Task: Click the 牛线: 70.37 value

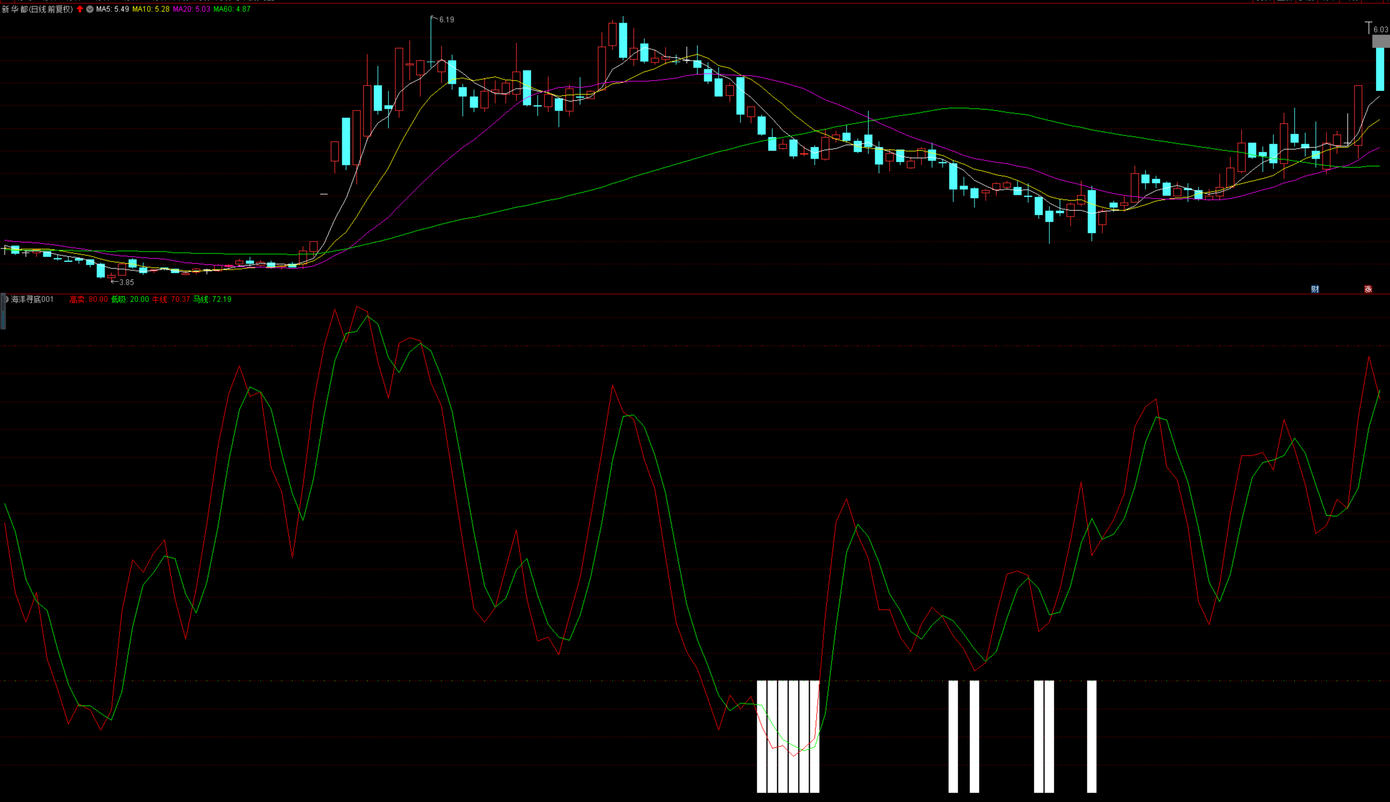Action: click(x=171, y=299)
